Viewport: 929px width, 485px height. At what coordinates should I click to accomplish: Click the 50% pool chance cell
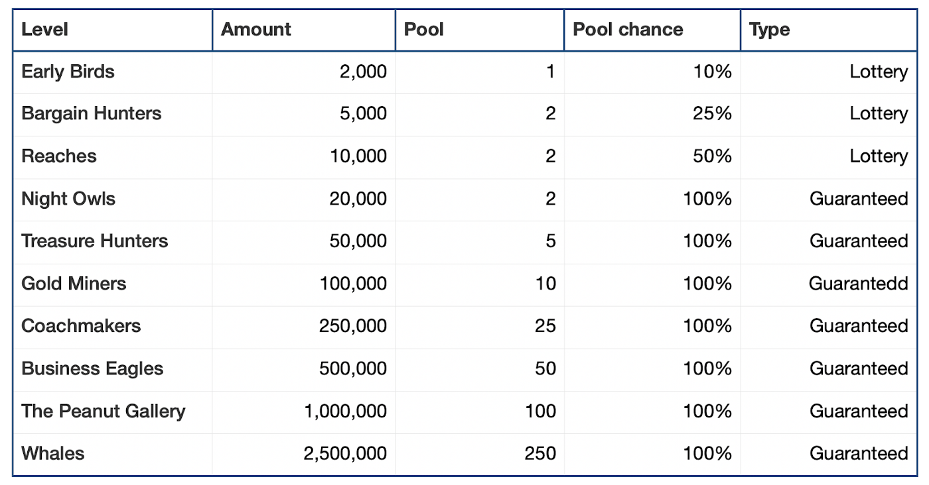click(x=652, y=157)
